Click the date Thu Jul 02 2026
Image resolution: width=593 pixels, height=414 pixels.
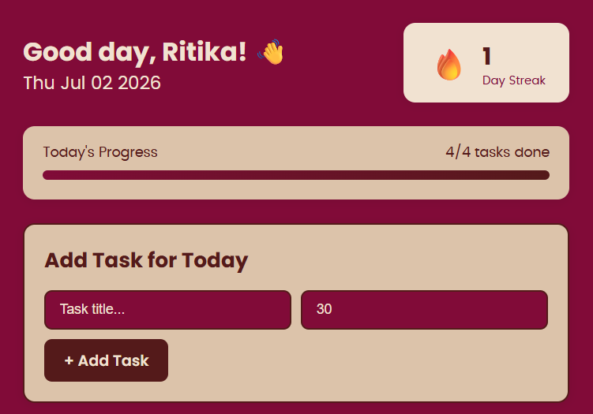click(92, 83)
